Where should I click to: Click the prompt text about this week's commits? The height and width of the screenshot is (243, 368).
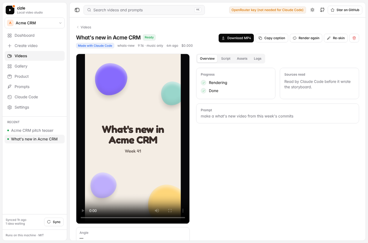point(247,116)
